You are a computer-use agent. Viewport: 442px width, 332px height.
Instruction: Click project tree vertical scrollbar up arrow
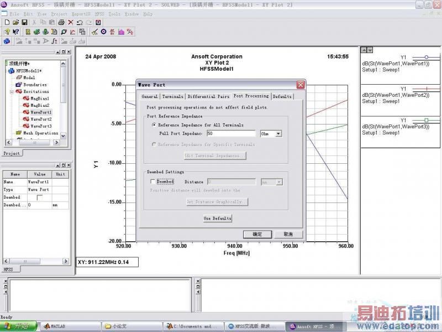coord(63,64)
